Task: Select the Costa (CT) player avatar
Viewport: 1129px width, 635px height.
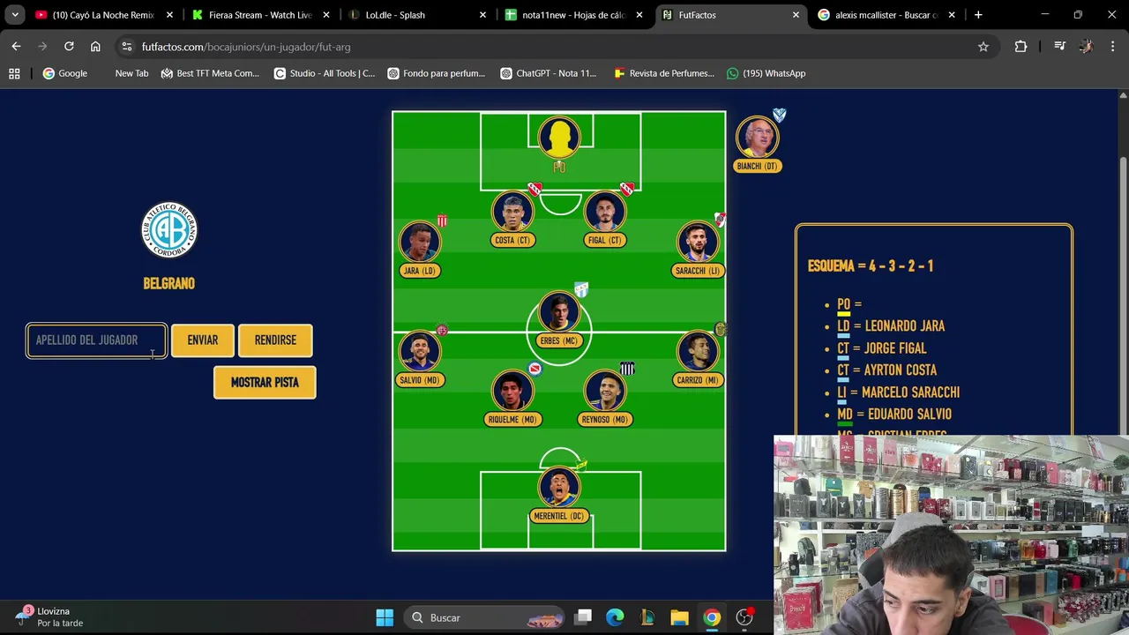Action: pos(512,213)
